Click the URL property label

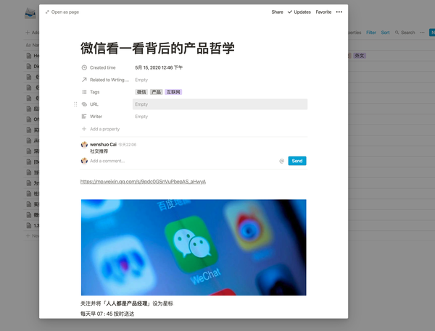[94, 104]
